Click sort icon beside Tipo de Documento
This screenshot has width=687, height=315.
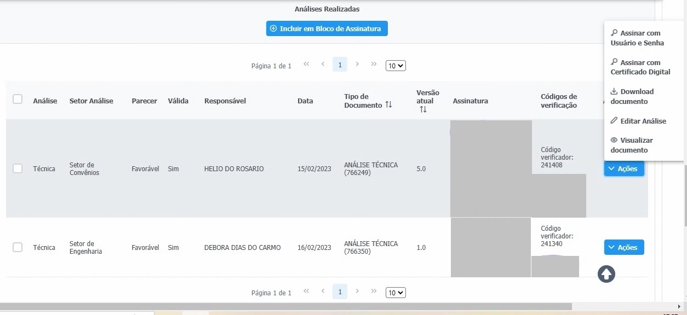point(388,105)
